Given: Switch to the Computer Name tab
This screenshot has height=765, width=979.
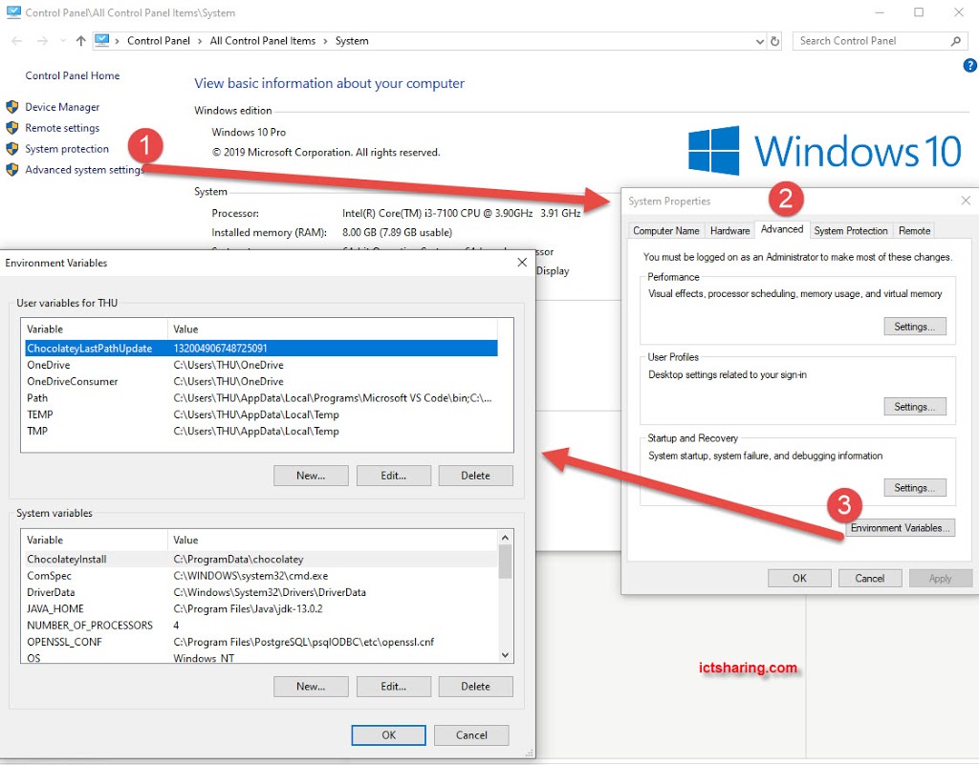Looking at the screenshot, I should [666, 231].
